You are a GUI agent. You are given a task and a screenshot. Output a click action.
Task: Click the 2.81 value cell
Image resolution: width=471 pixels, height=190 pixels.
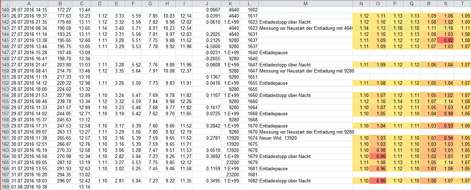pyautogui.click(x=116, y=181)
